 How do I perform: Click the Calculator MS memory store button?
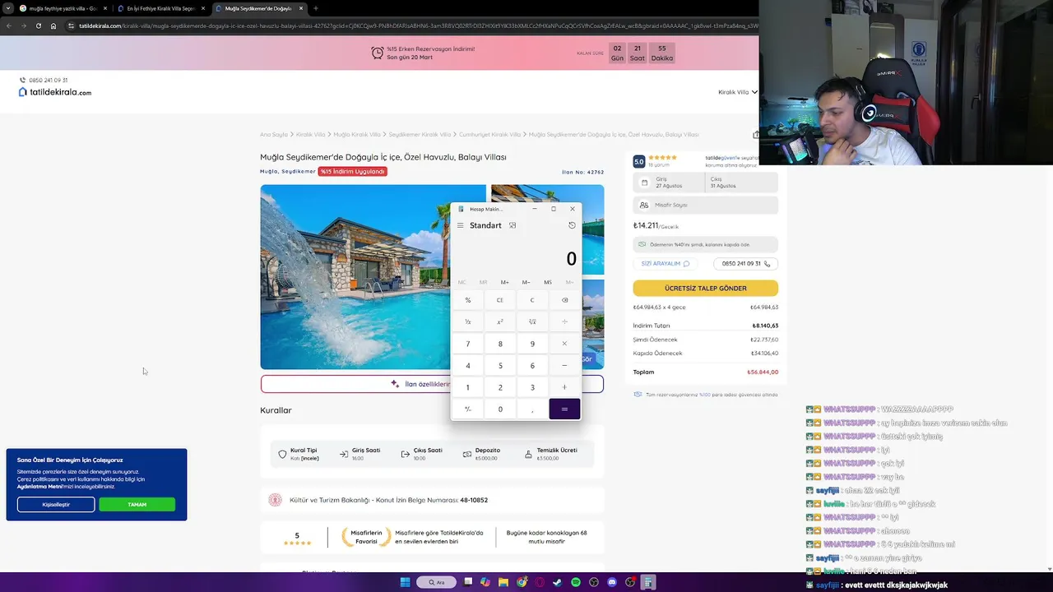(x=548, y=282)
